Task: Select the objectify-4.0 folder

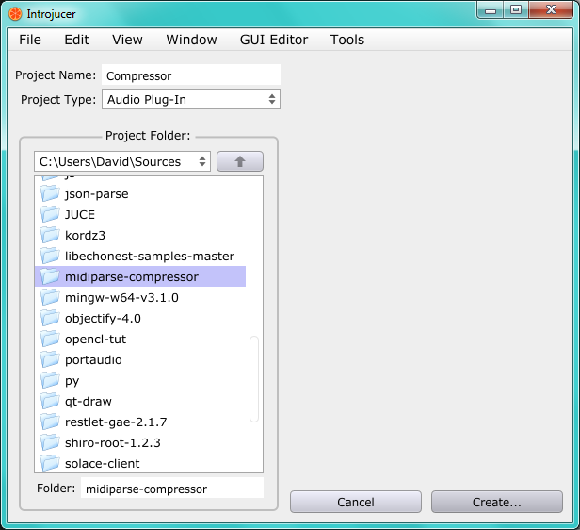Action: pyautogui.click(x=140, y=318)
